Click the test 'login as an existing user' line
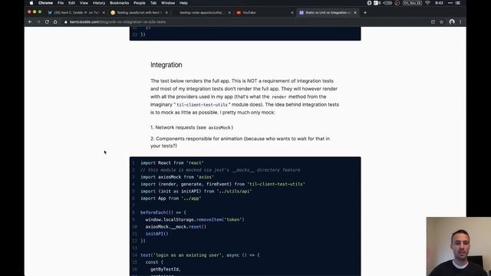The height and width of the screenshot is (276, 491). (x=200, y=255)
